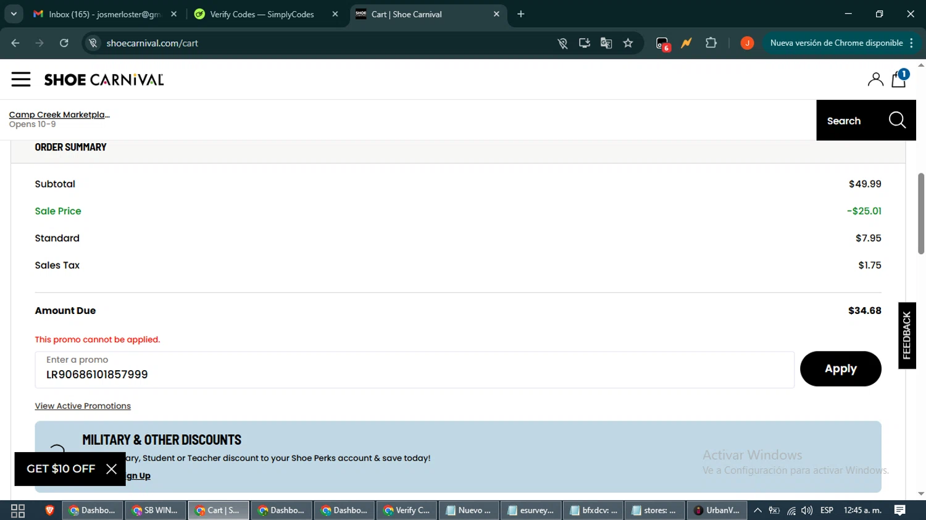The width and height of the screenshot is (926, 520).
Task: Open the clock showing 12:45 a. m.
Action: [x=862, y=510]
